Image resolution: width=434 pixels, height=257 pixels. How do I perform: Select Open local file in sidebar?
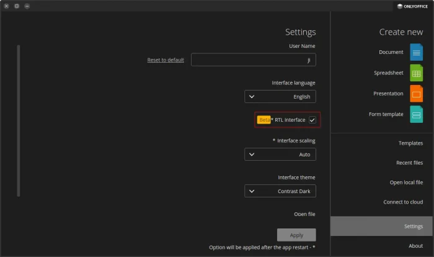click(382, 183)
